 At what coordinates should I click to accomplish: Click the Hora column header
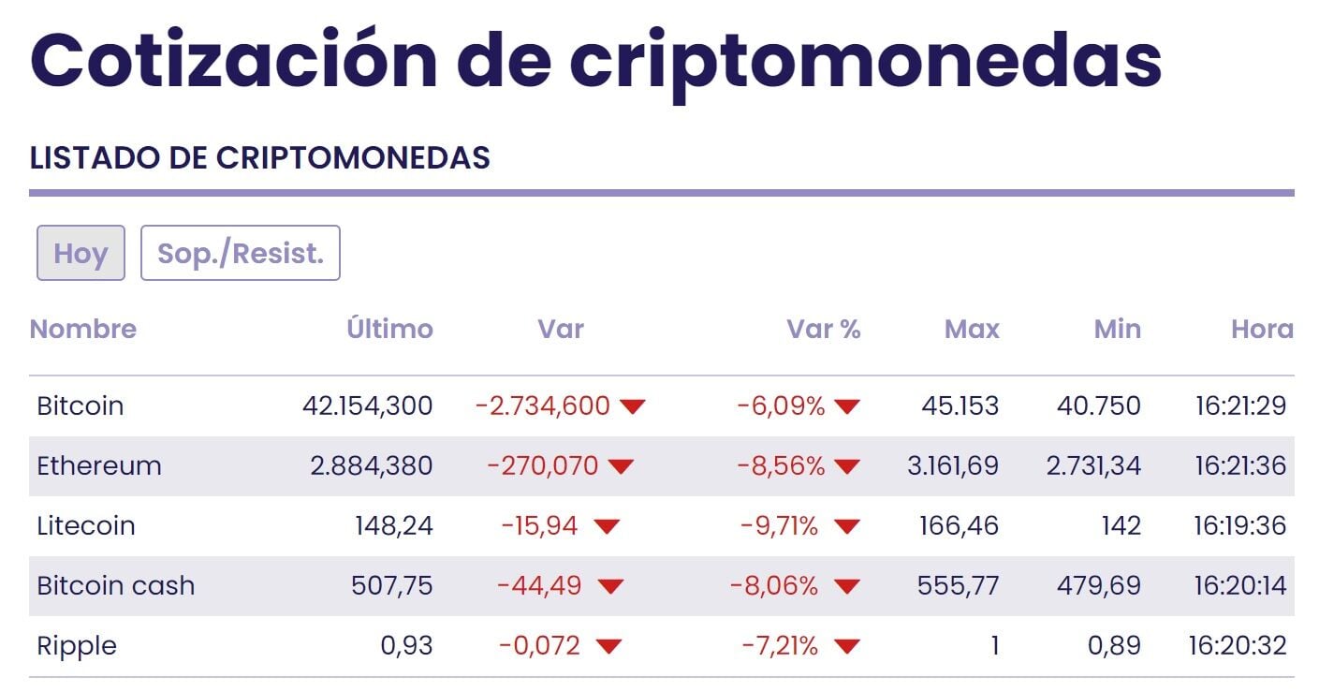point(1262,329)
